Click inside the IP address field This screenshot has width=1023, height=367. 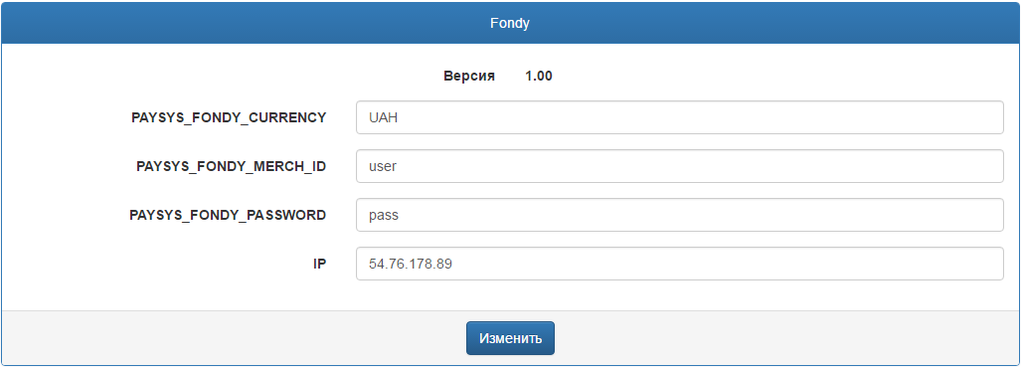tap(679, 264)
